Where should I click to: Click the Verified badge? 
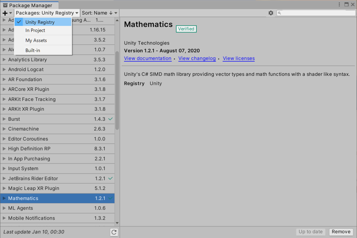(x=186, y=29)
